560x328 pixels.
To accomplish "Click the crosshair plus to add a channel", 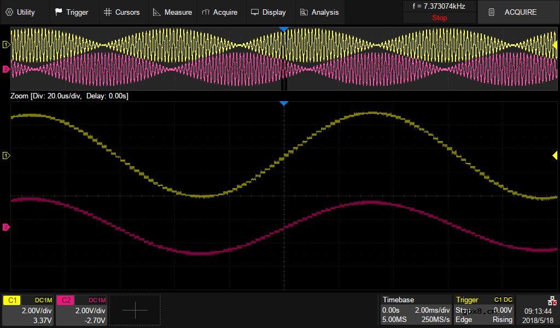I will click(x=135, y=310).
